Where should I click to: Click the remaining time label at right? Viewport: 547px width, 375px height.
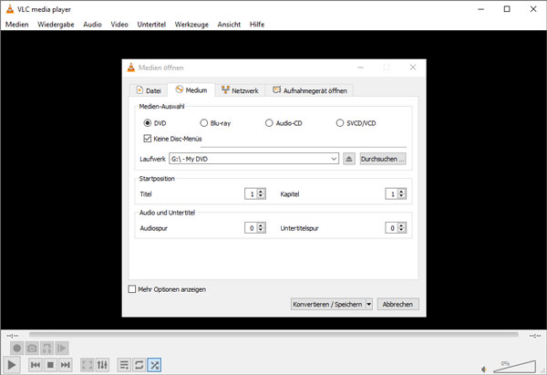[x=535, y=336]
